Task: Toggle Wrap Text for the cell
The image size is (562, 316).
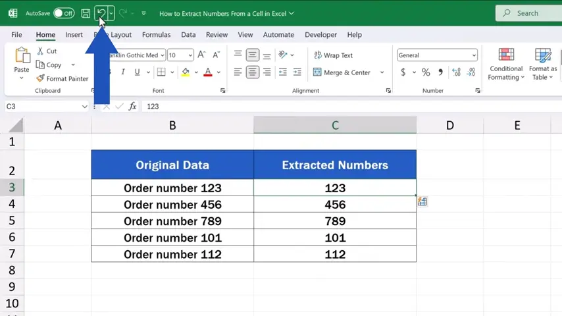Action: tap(333, 55)
